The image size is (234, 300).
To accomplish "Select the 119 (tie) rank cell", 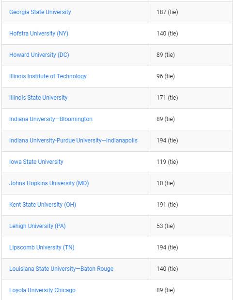I will (191, 162).
